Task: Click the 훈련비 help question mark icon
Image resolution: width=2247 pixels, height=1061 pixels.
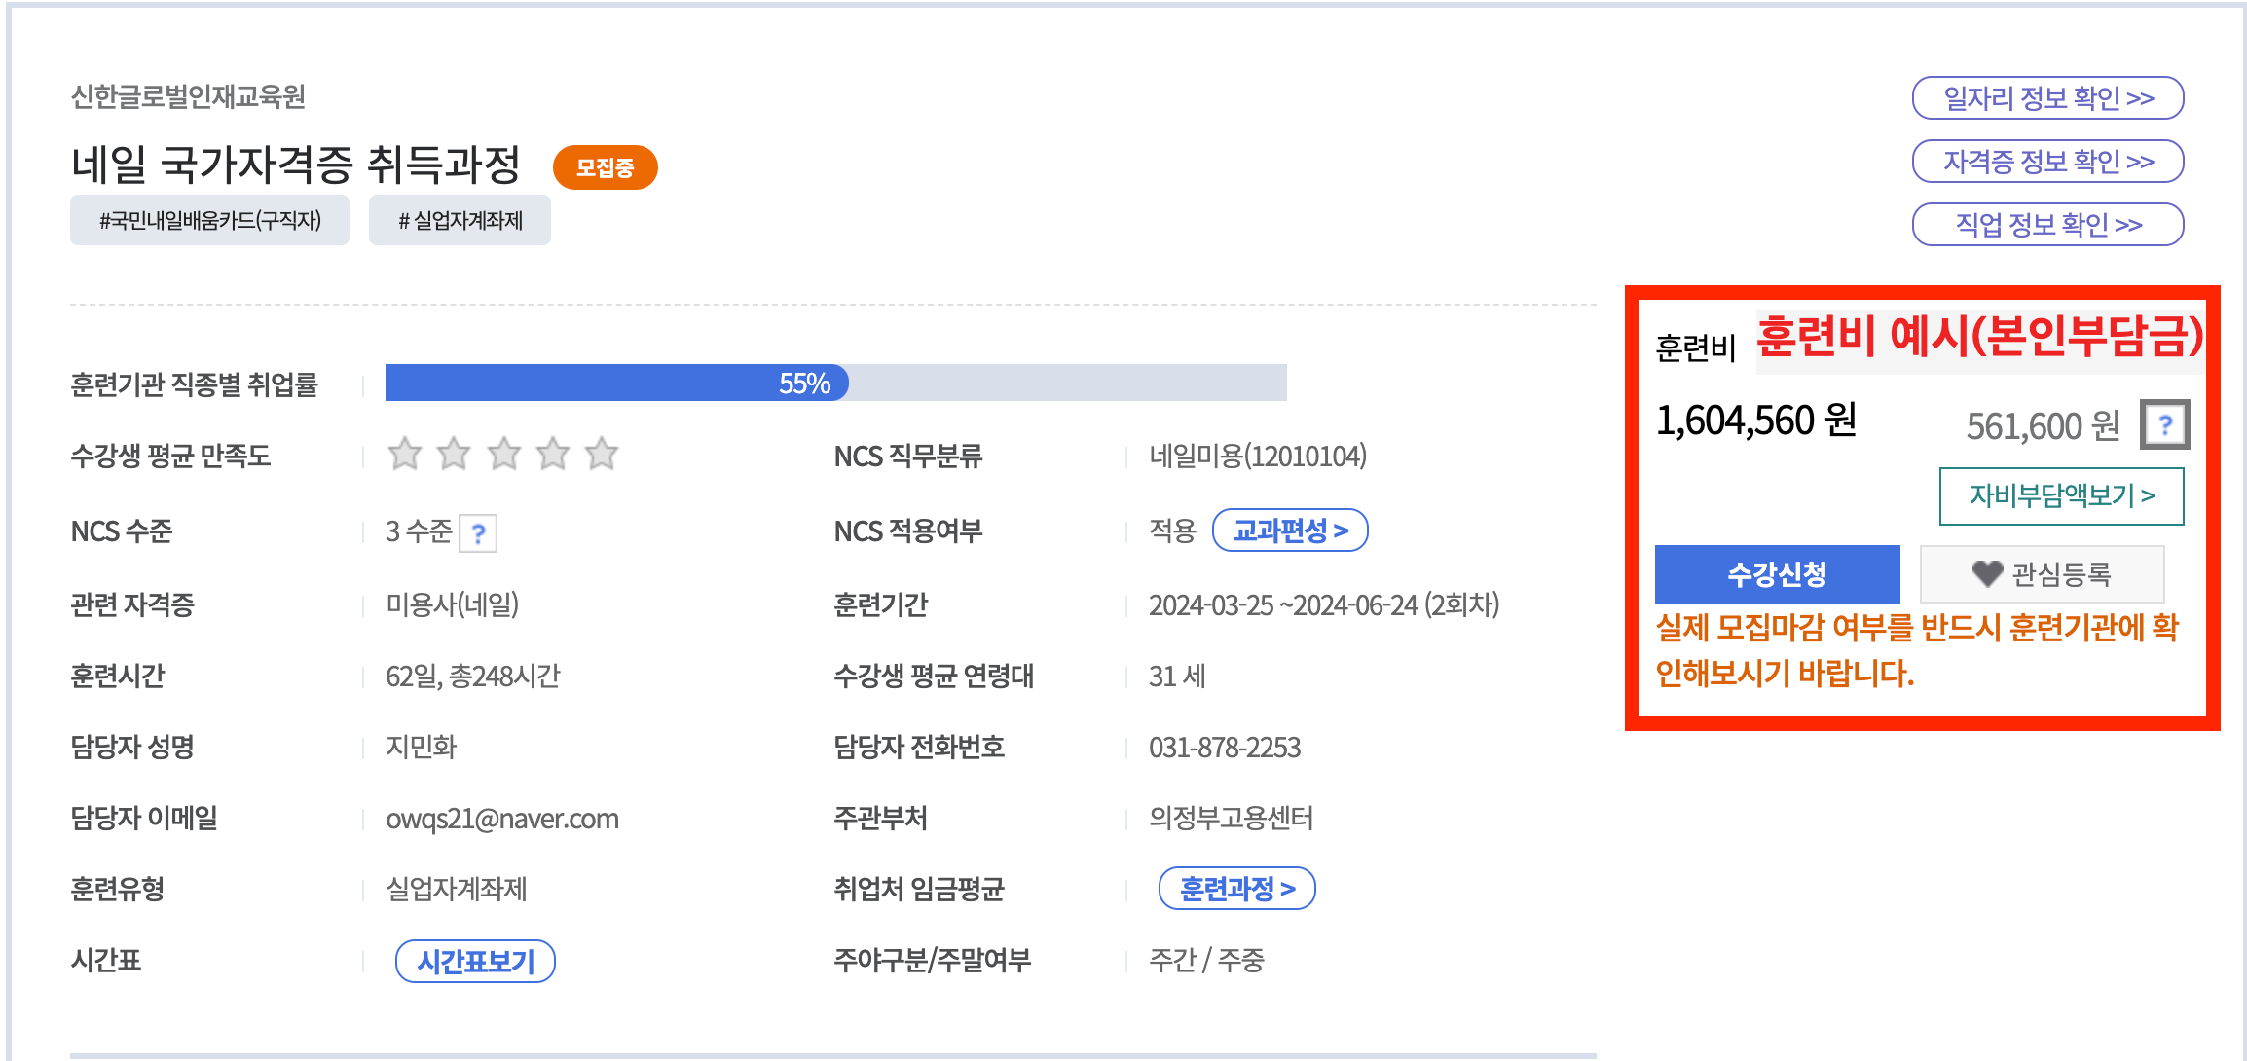Action: [2164, 424]
